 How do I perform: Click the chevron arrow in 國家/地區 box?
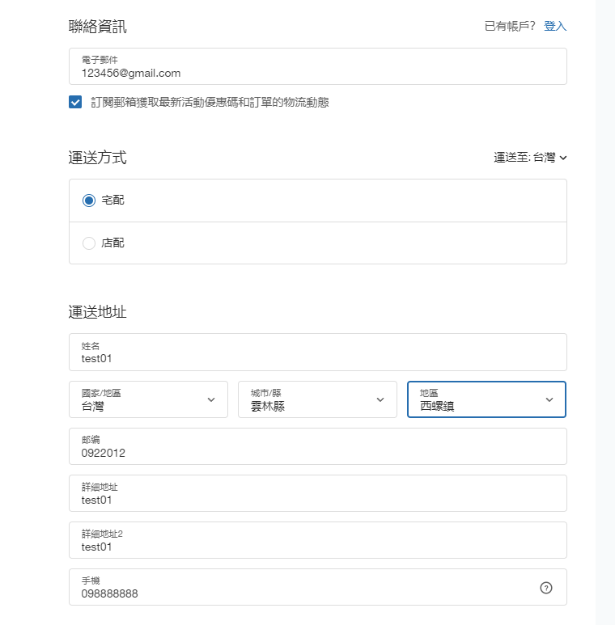click(211, 399)
